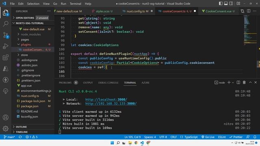Add a new terminal with plus icon
This screenshot has width=260, height=146.
pyautogui.click(x=229, y=82)
